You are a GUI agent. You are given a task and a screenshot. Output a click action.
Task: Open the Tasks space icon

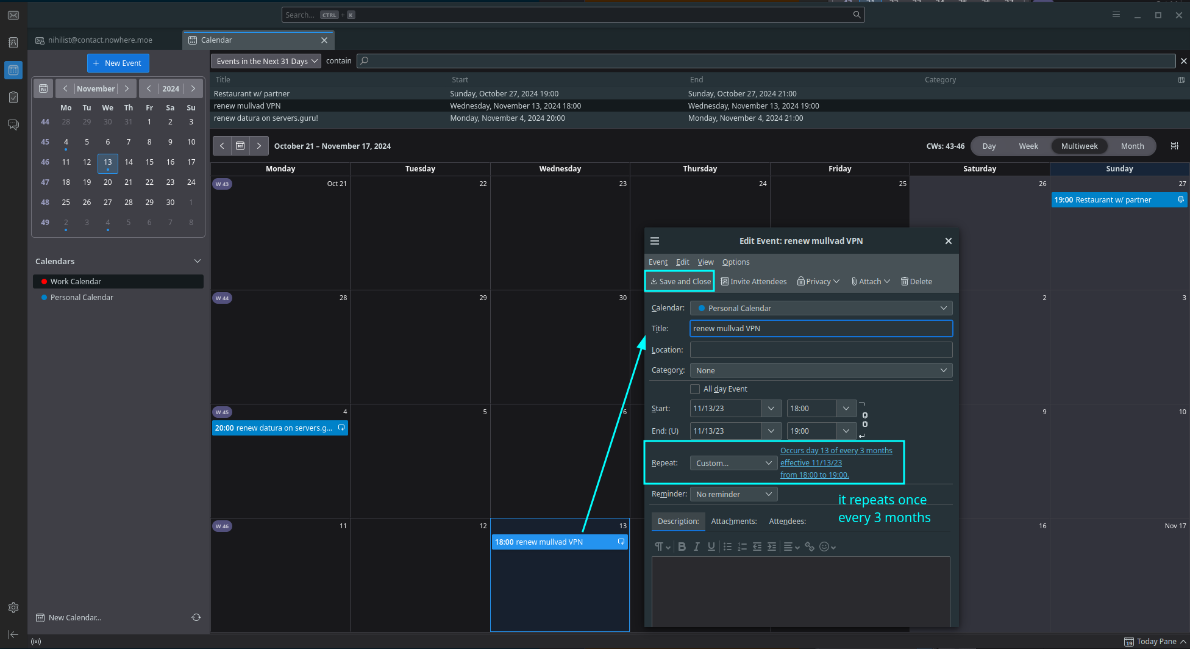pyautogui.click(x=13, y=98)
